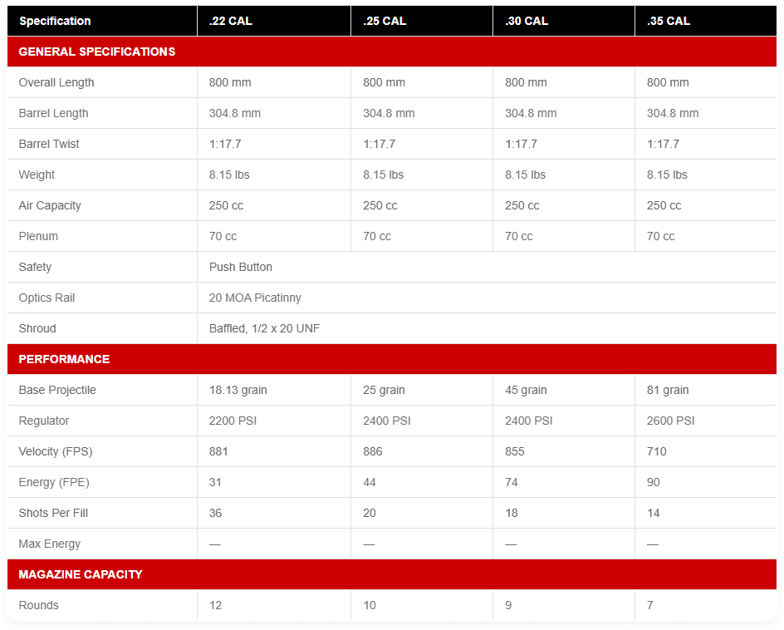Select the .22 CAL column header
This screenshot has width=784, height=630.
coord(231,21)
